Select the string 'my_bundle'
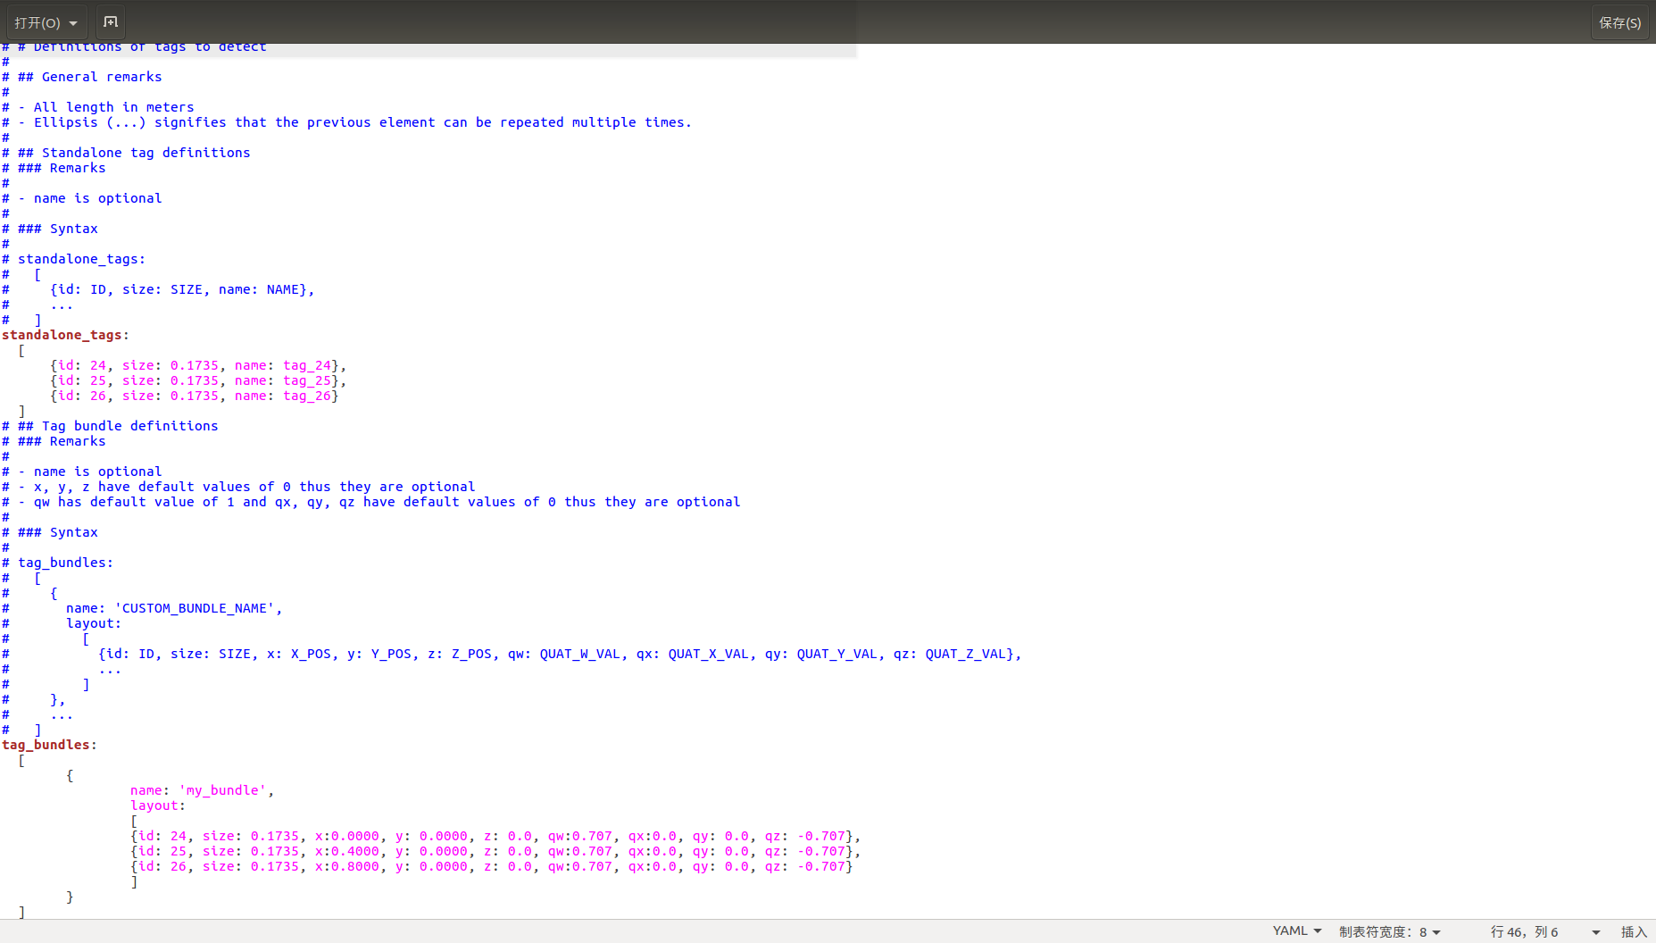The height and width of the screenshot is (943, 1656). click(221, 789)
